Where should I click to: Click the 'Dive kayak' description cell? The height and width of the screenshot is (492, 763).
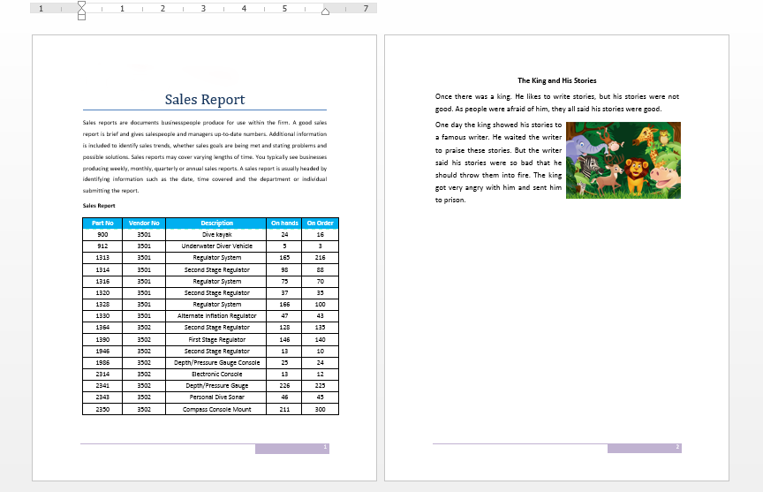(216, 235)
